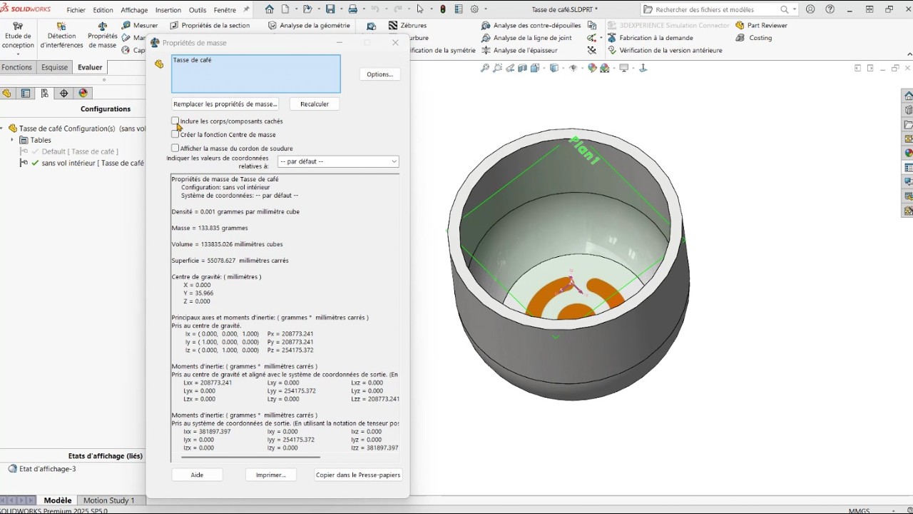Click the Aide button

pos(197,475)
